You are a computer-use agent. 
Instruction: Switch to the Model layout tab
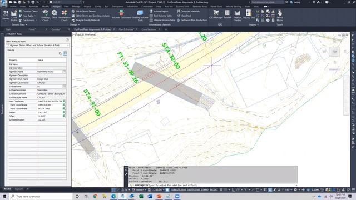coord(7,189)
